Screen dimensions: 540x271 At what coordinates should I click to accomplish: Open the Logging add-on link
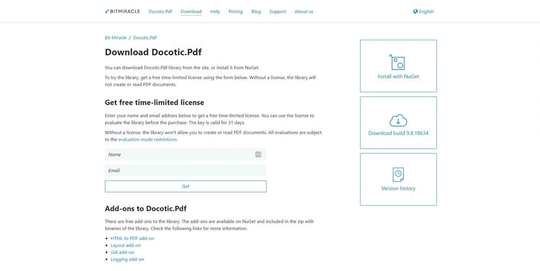tap(127, 259)
